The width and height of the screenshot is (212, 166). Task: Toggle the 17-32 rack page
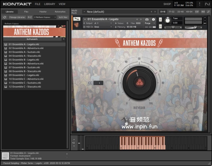pos(172,12)
